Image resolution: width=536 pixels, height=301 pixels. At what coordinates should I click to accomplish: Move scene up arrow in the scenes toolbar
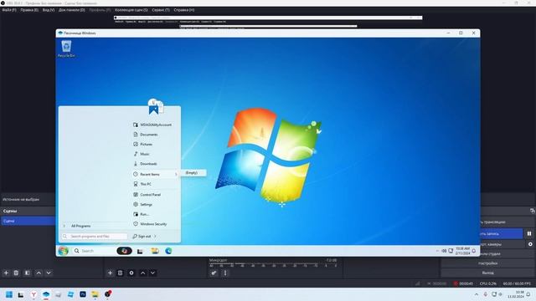tap(39, 273)
